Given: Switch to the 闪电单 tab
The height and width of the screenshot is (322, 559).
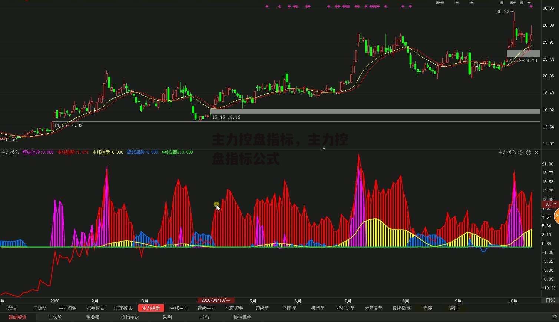Looking at the screenshot, I should [x=290, y=308].
